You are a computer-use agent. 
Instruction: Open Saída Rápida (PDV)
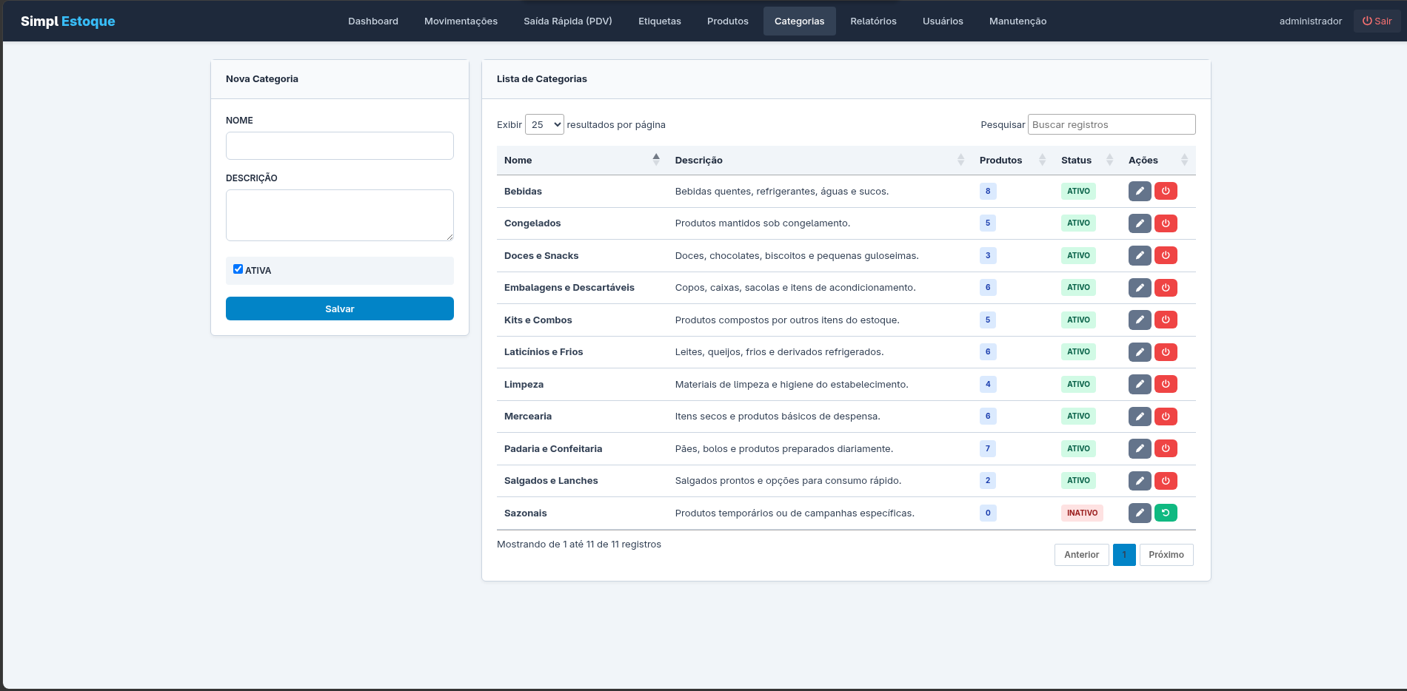(568, 21)
